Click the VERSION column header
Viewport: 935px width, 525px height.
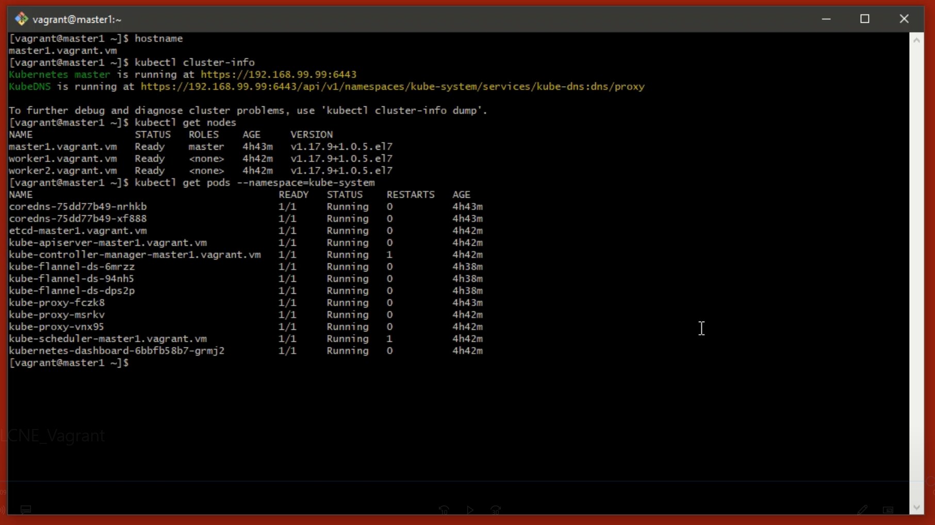pyautogui.click(x=311, y=135)
